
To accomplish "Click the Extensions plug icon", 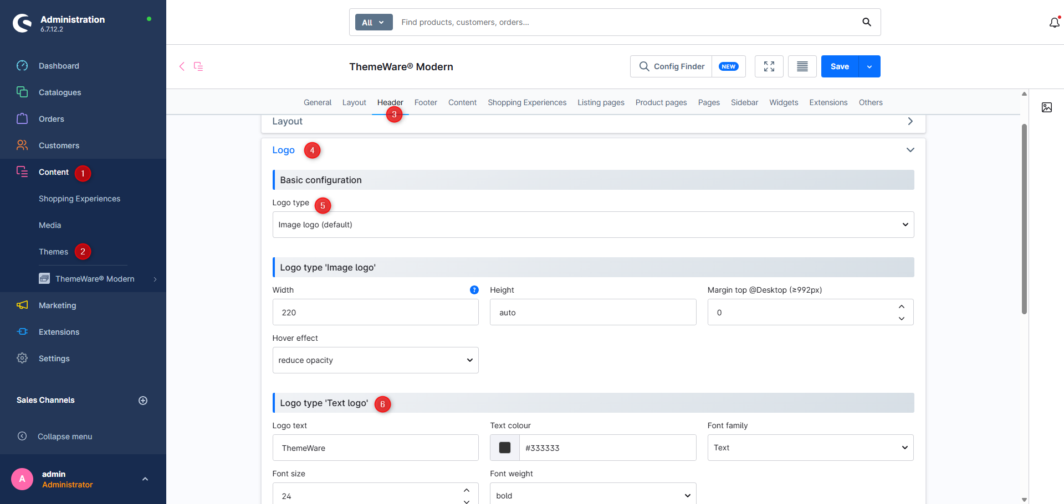I will (x=22, y=332).
